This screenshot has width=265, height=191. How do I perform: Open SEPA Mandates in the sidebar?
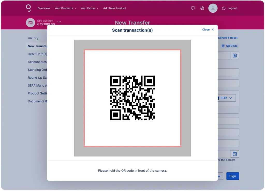(38, 85)
